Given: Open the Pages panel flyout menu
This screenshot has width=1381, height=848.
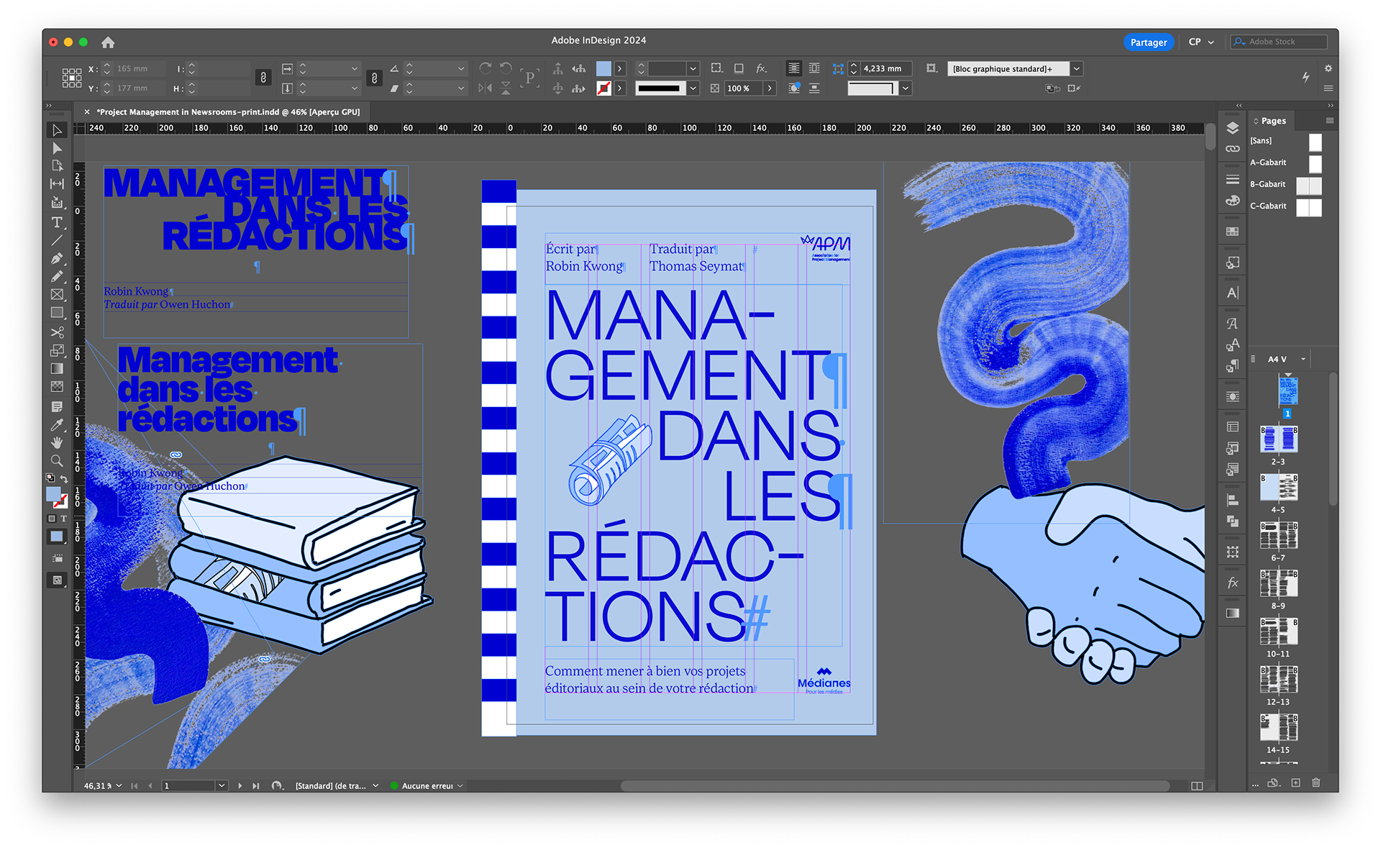Looking at the screenshot, I should click(x=1329, y=121).
